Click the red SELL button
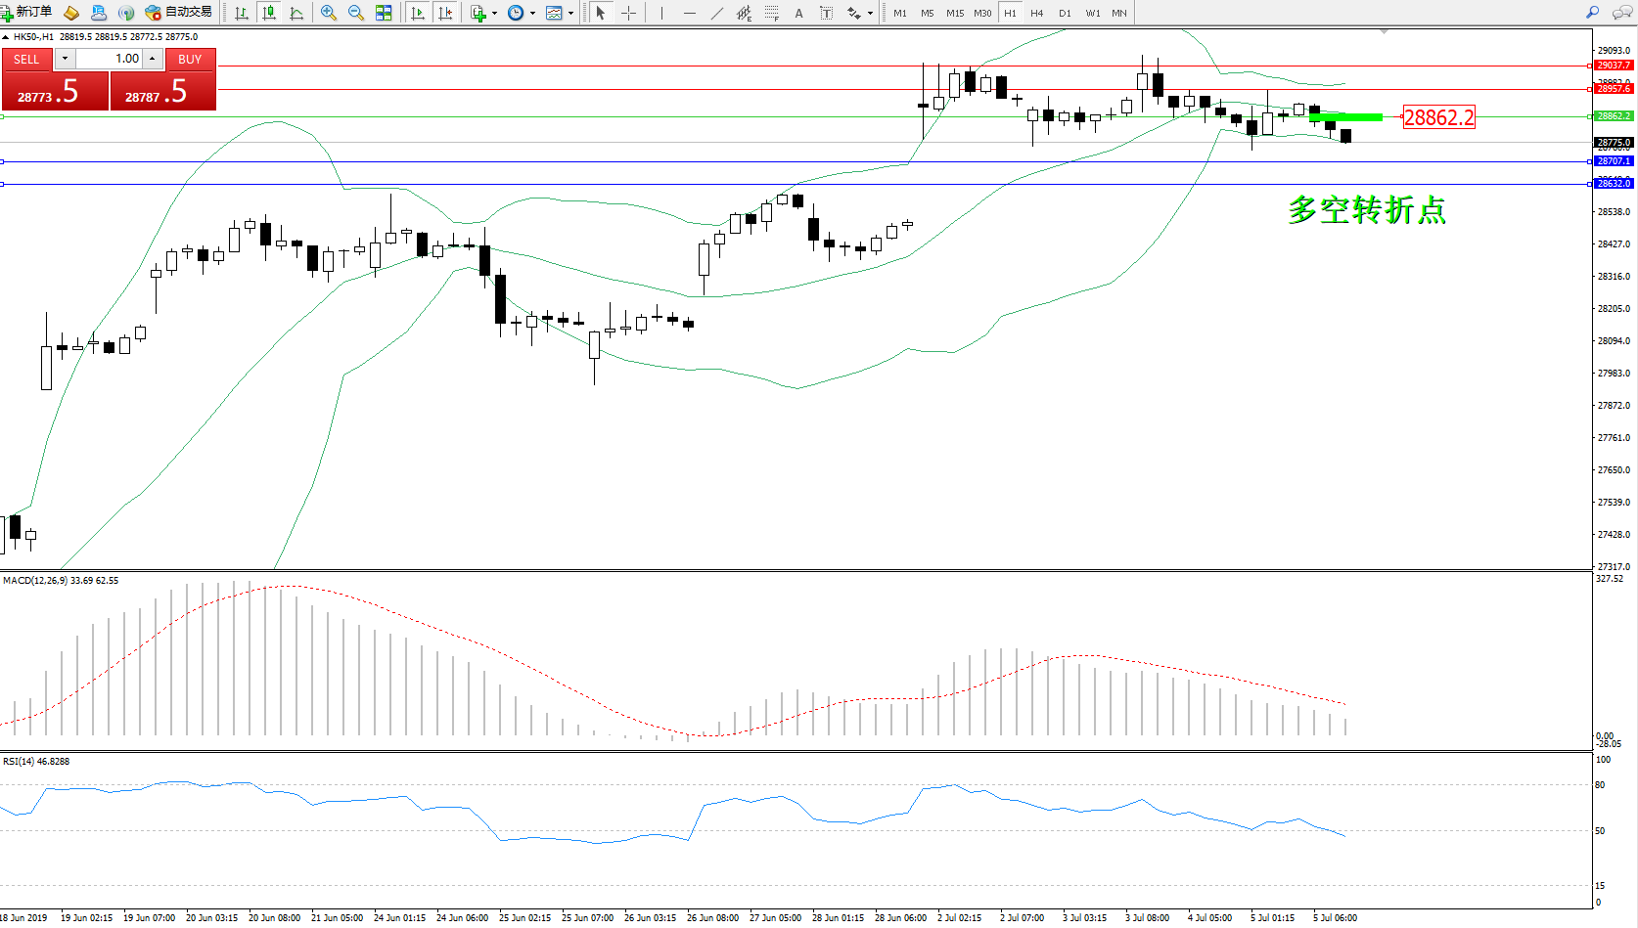 [26, 60]
